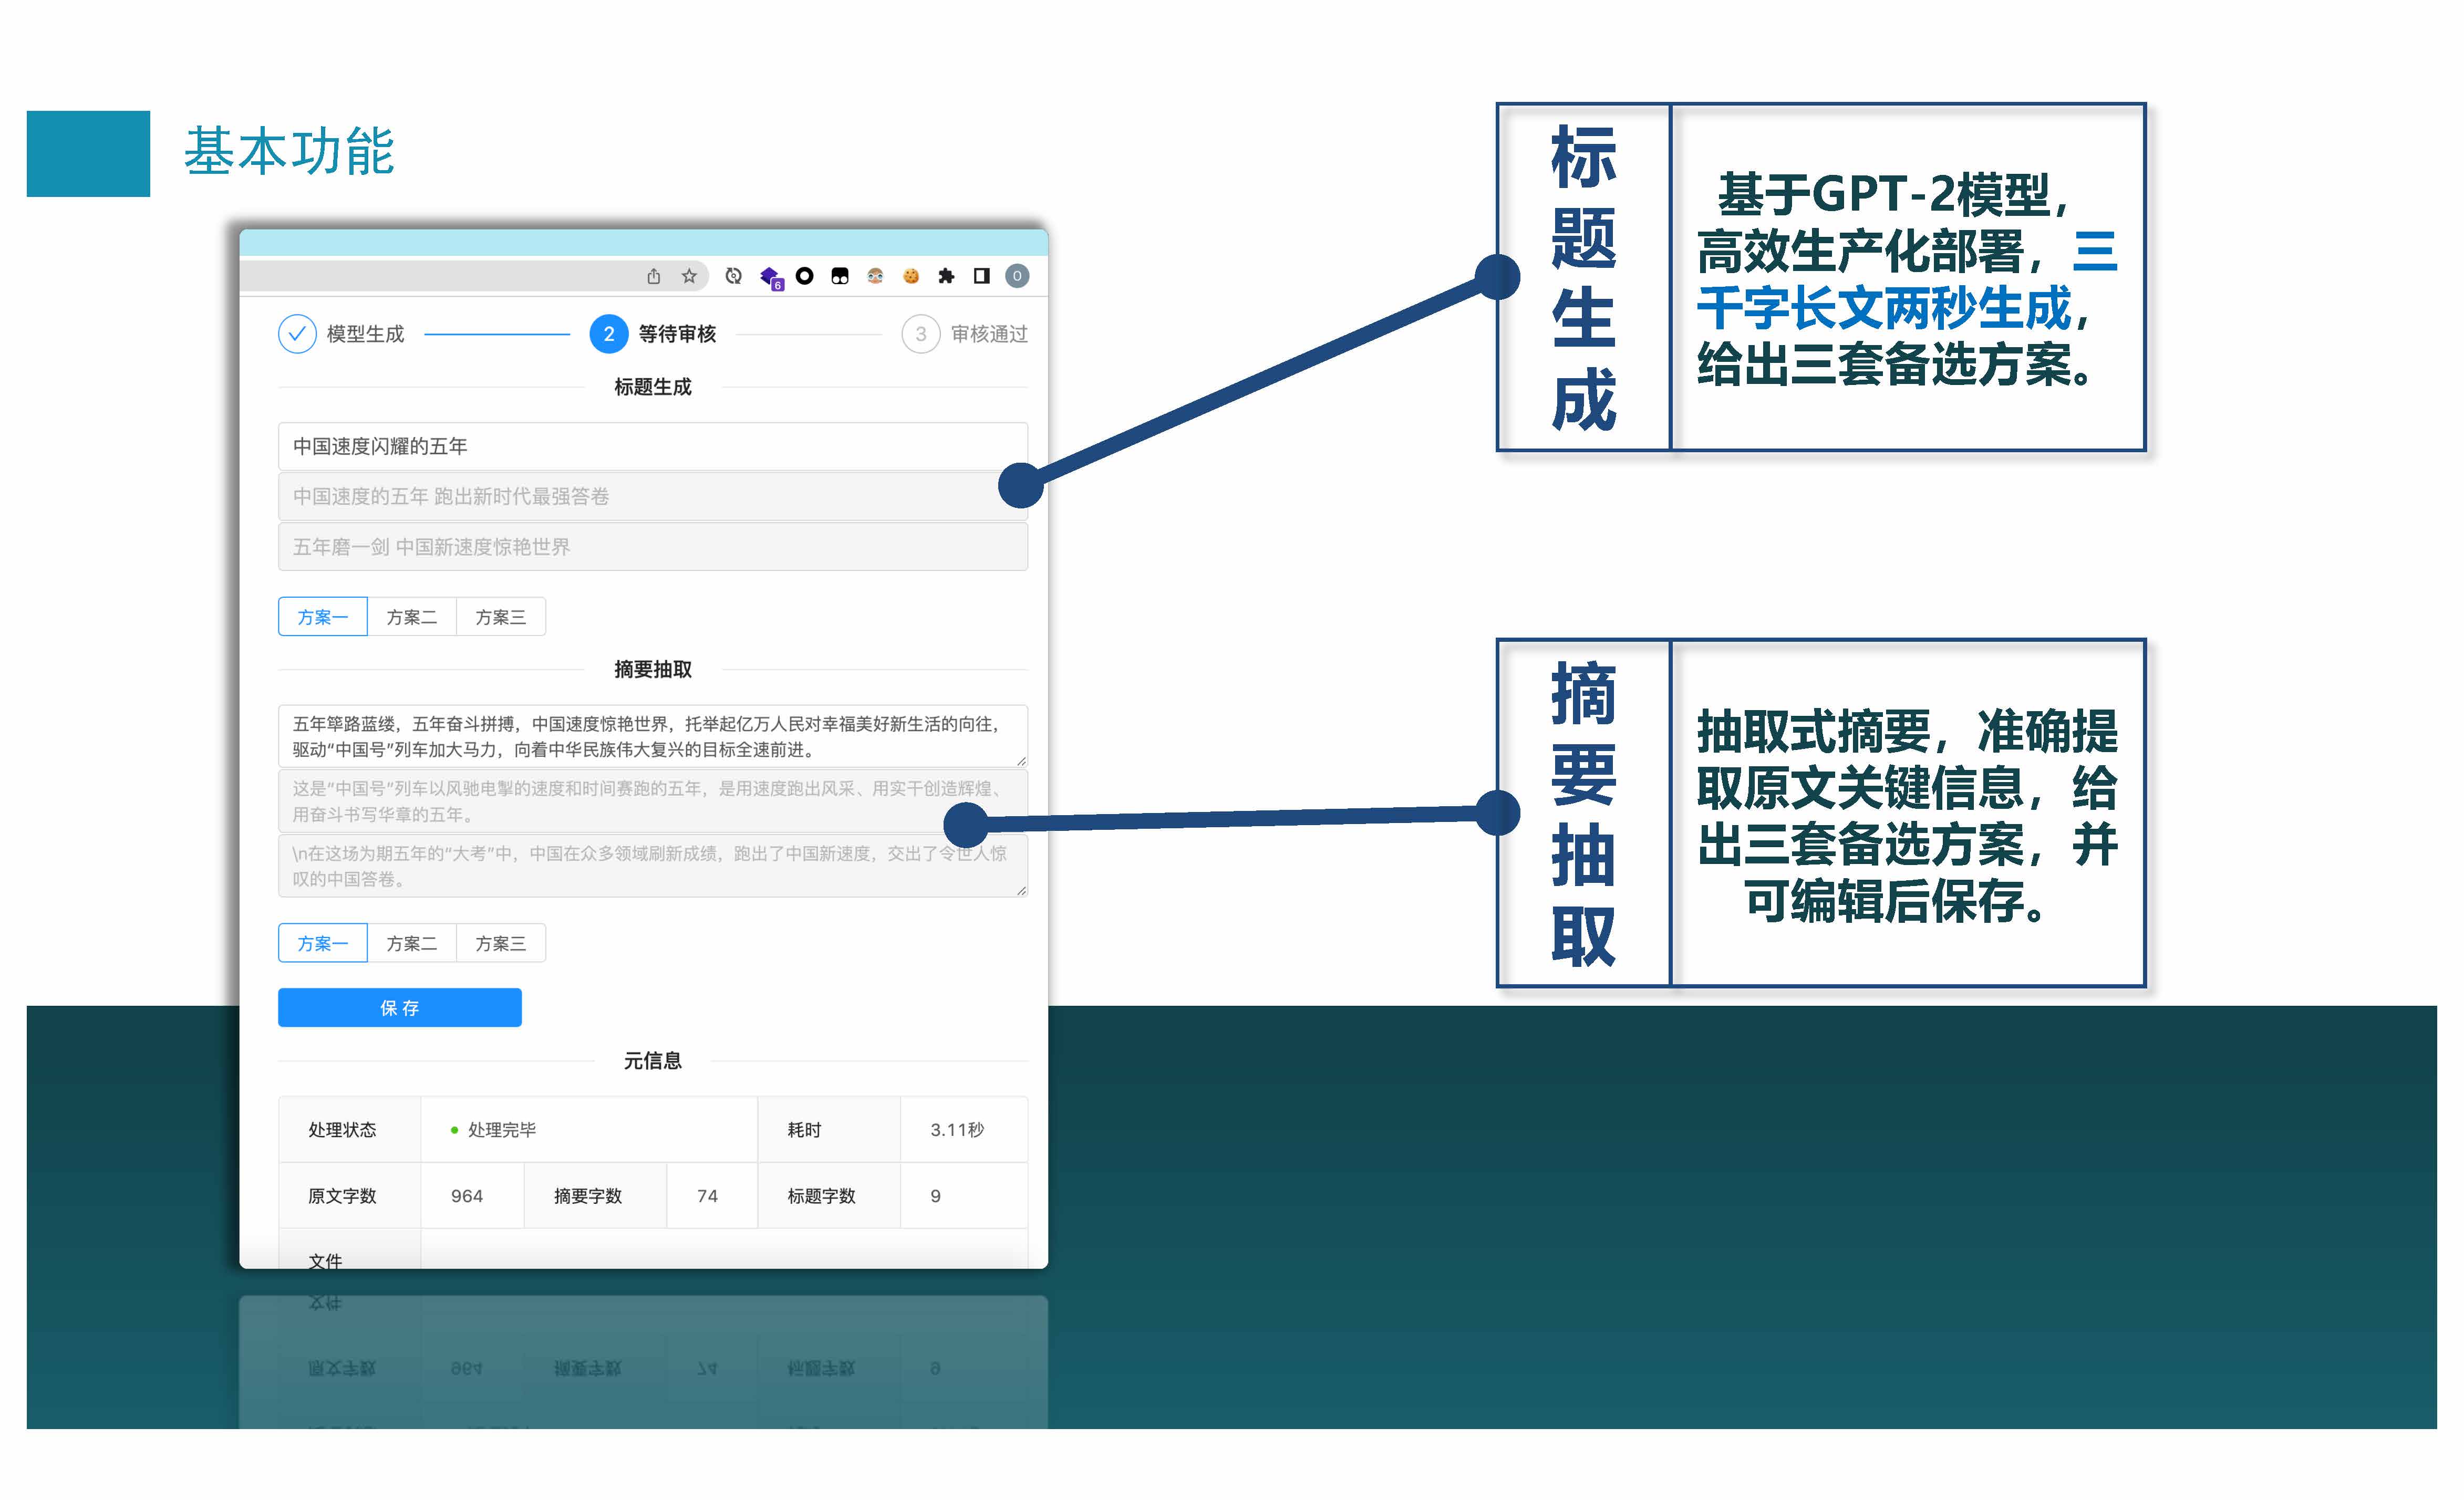
Task: Choose 方案二 under 摘要抽取
Action: click(x=412, y=943)
